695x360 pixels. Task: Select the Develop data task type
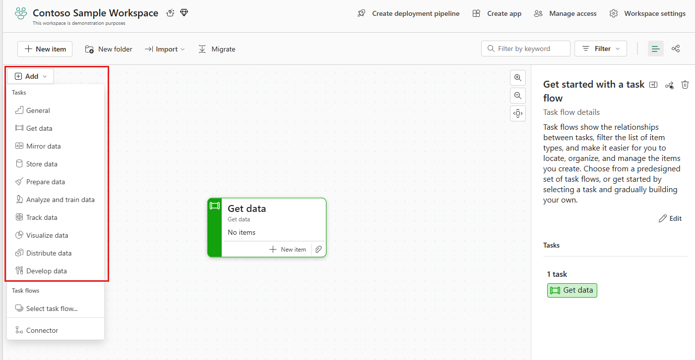(46, 270)
